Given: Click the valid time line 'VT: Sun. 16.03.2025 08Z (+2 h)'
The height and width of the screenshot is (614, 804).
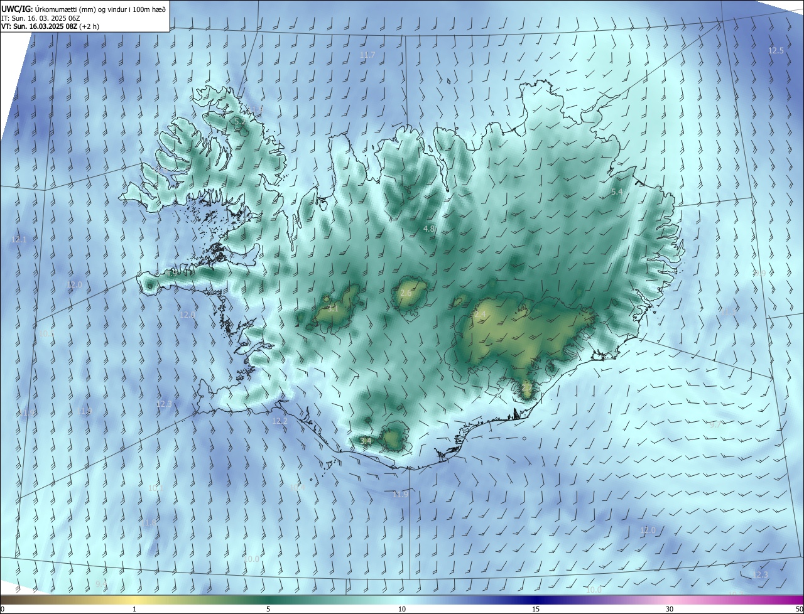Looking at the screenshot, I should click(x=50, y=26).
